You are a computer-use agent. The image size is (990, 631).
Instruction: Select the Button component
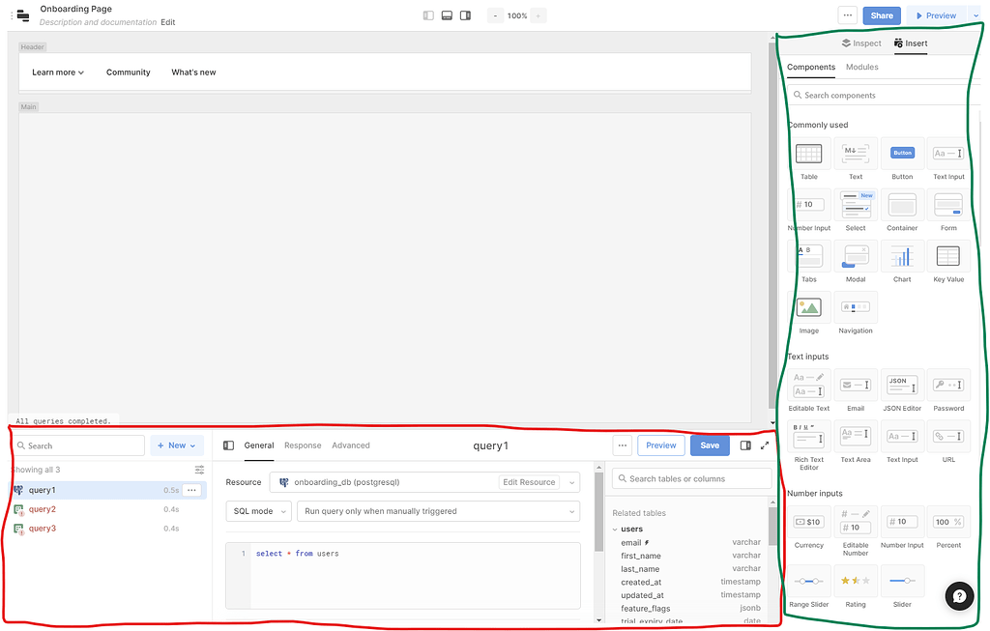coord(902,153)
